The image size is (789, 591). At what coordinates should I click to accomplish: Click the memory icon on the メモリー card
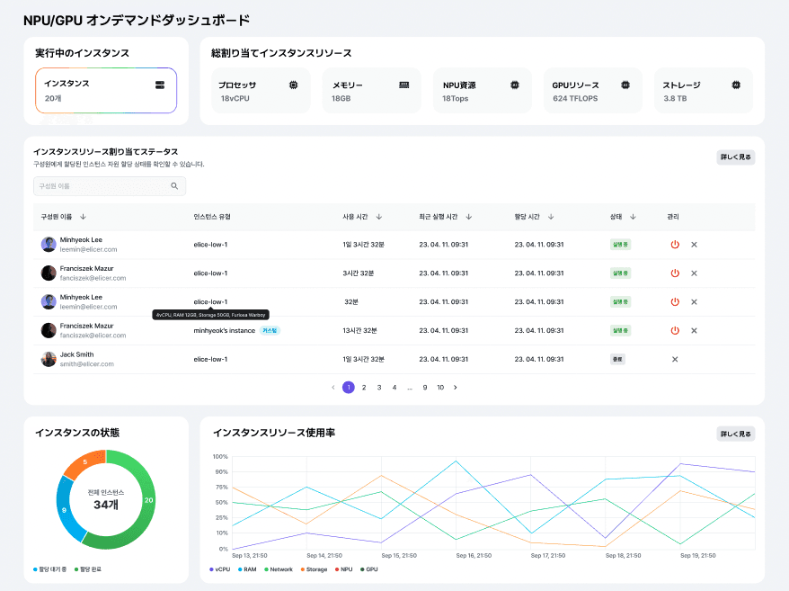point(404,85)
